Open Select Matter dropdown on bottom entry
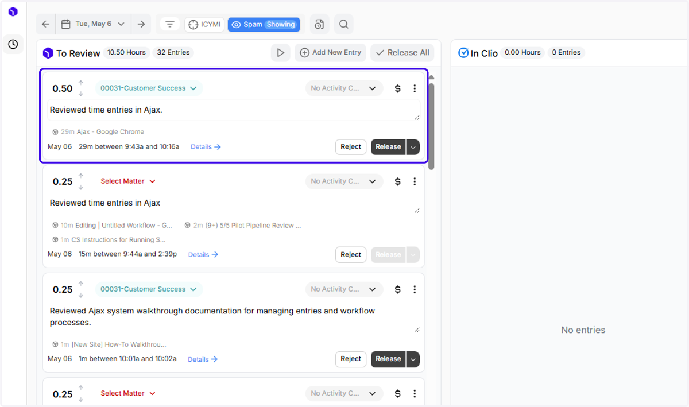 point(128,394)
